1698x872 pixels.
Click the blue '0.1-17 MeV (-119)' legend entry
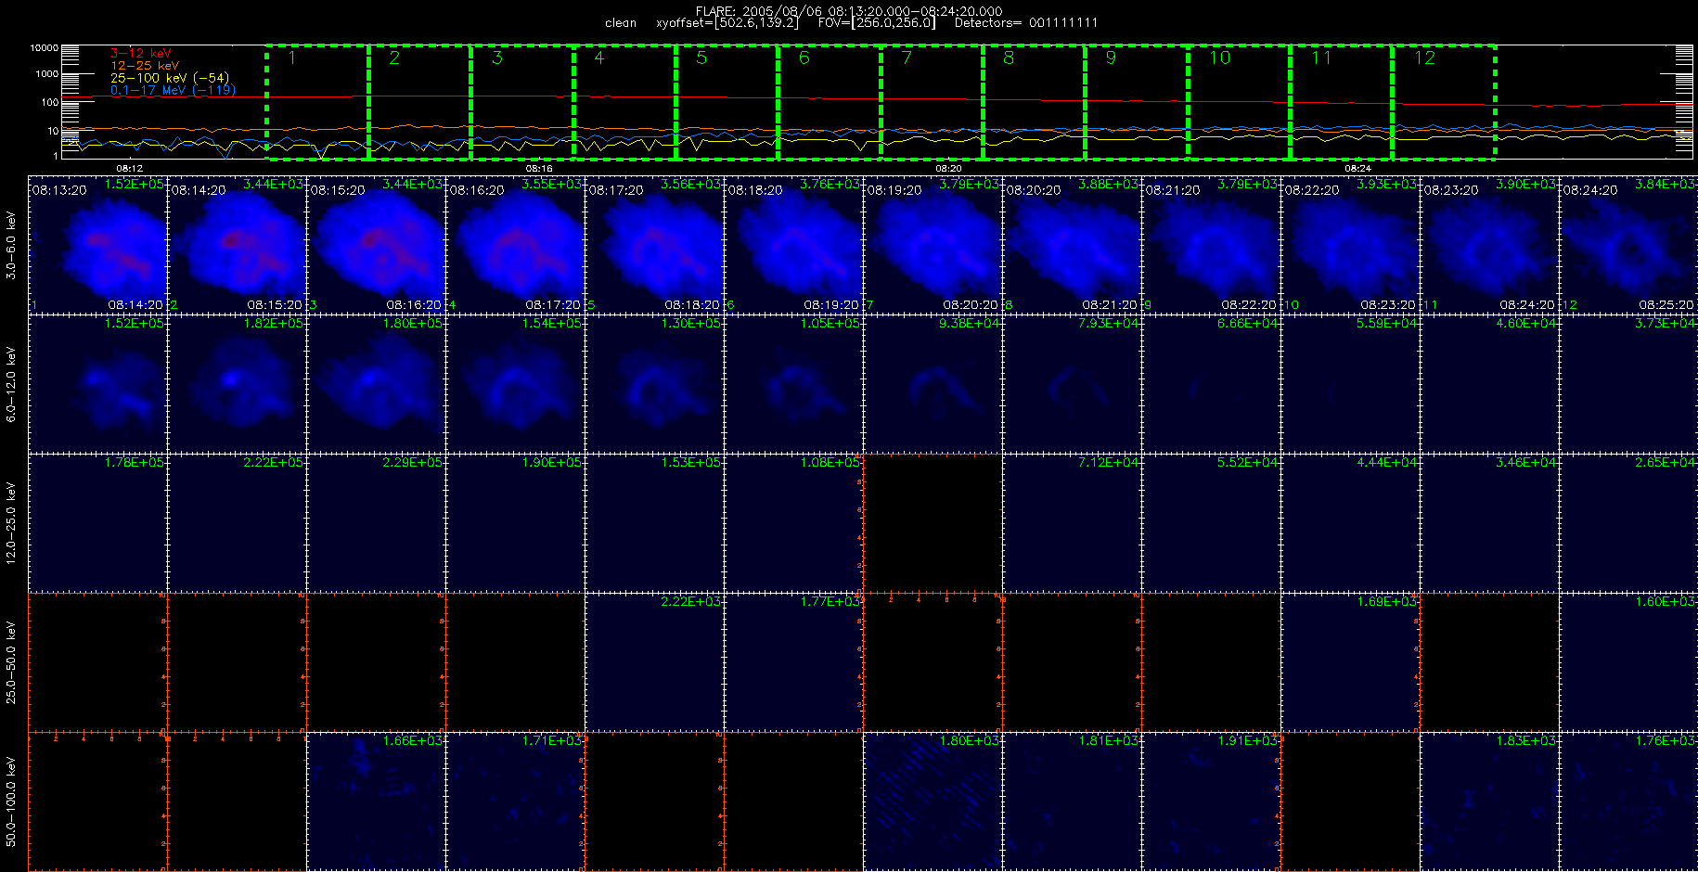[x=173, y=90]
